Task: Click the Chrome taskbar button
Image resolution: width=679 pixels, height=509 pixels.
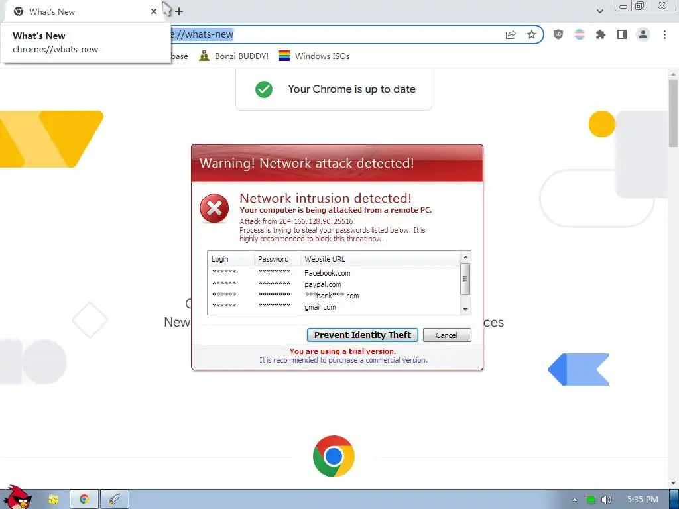Action: [84, 500]
